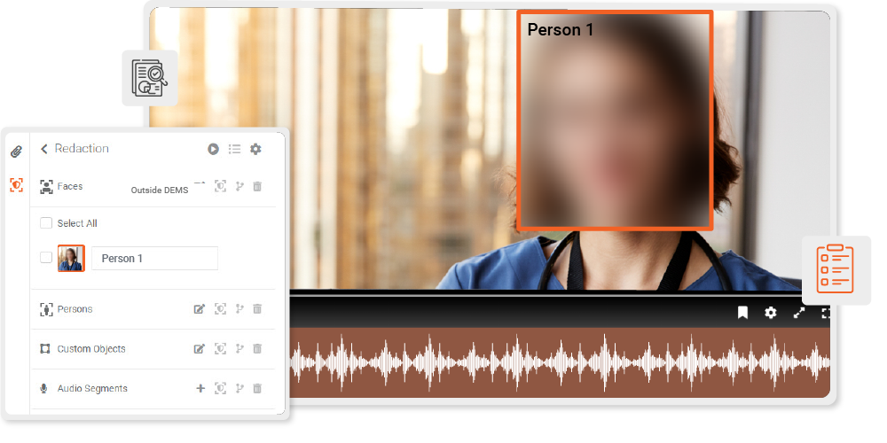Viewport: 887px width, 443px height.
Task: Click the audio waveform timeline
Action: [x=560, y=362]
